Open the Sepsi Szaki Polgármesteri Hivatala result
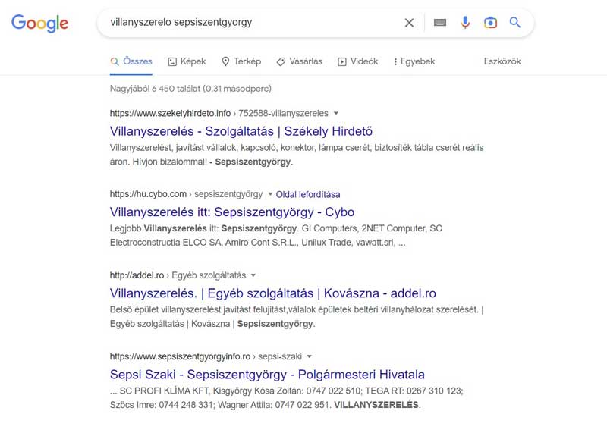 click(267, 374)
